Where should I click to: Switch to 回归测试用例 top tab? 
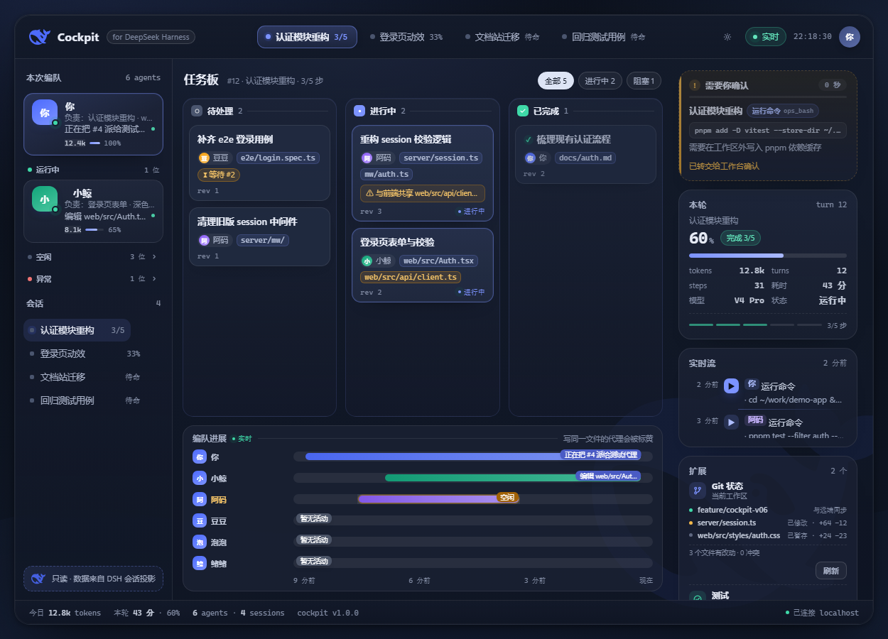pos(603,37)
